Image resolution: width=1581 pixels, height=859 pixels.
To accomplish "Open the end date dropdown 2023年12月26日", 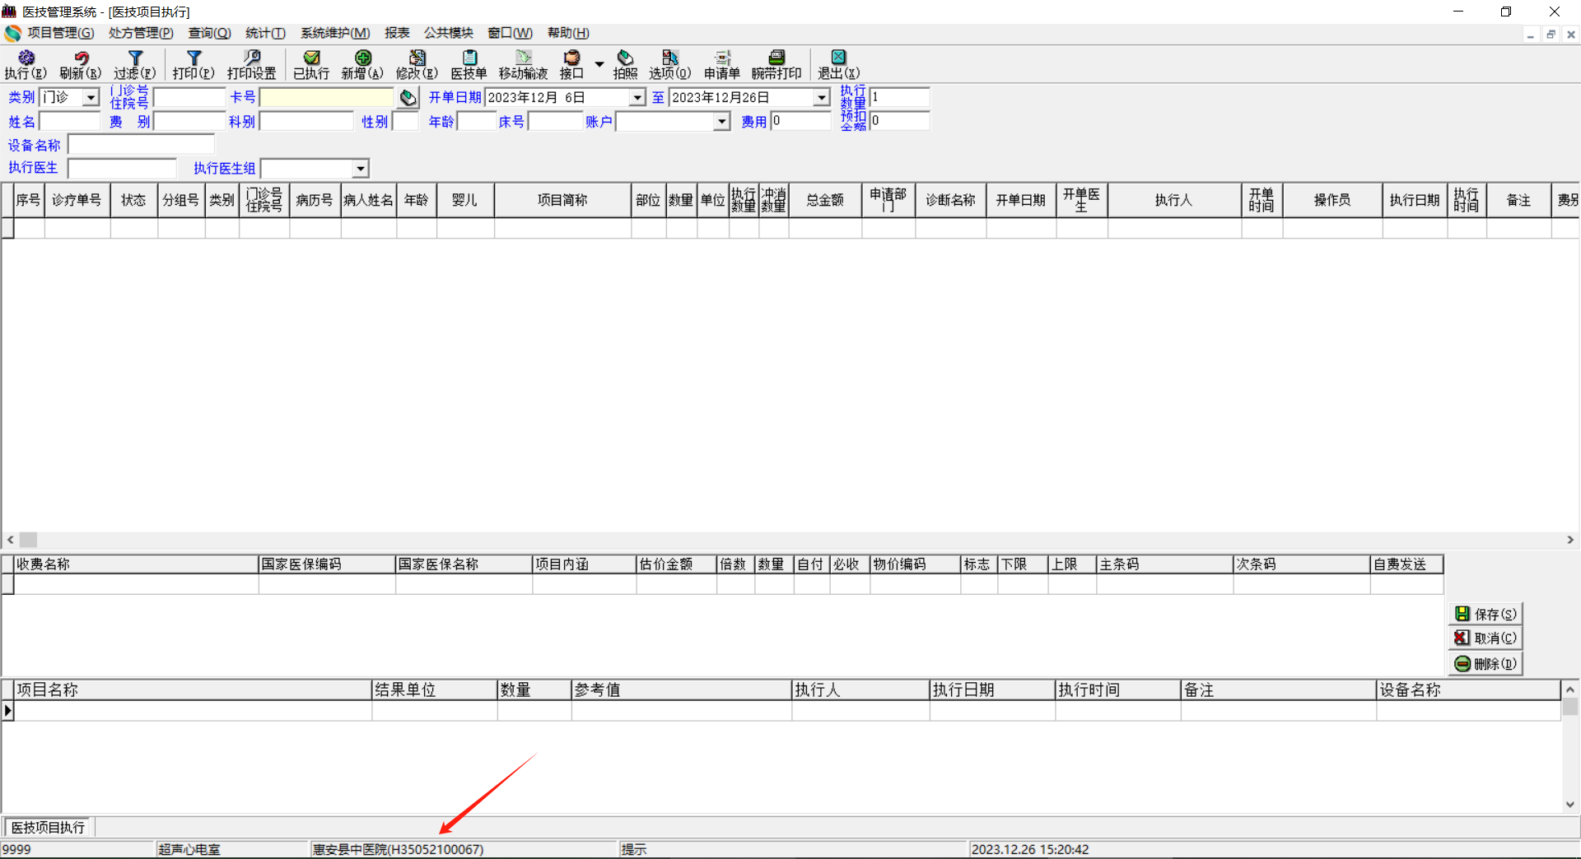I will pyautogui.click(x=822, y=98).
